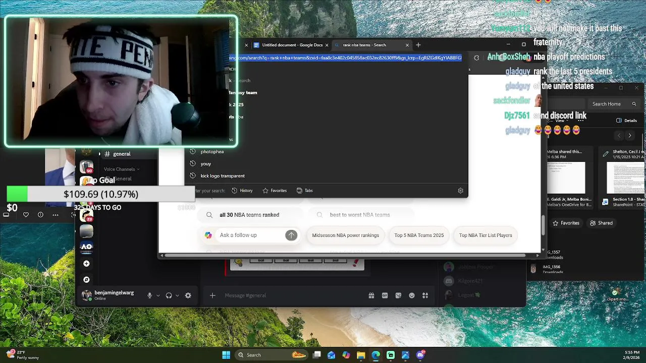This screenshot has width=646, height=363.
Task: Mute microphone in Discord
Action: click(x=149, y=295)
